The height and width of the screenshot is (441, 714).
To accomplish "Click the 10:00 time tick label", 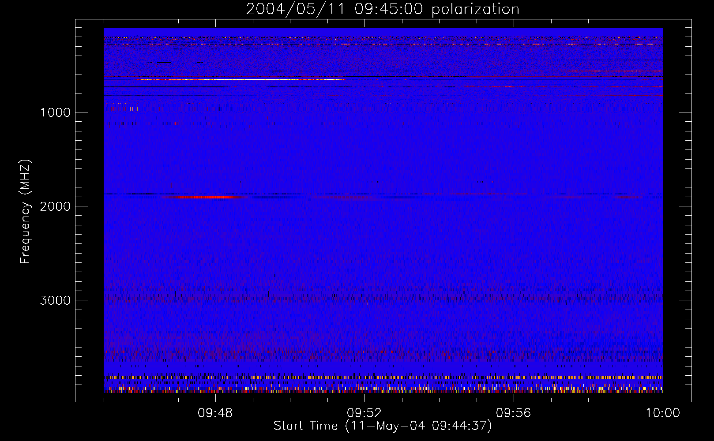I will 663,413.
